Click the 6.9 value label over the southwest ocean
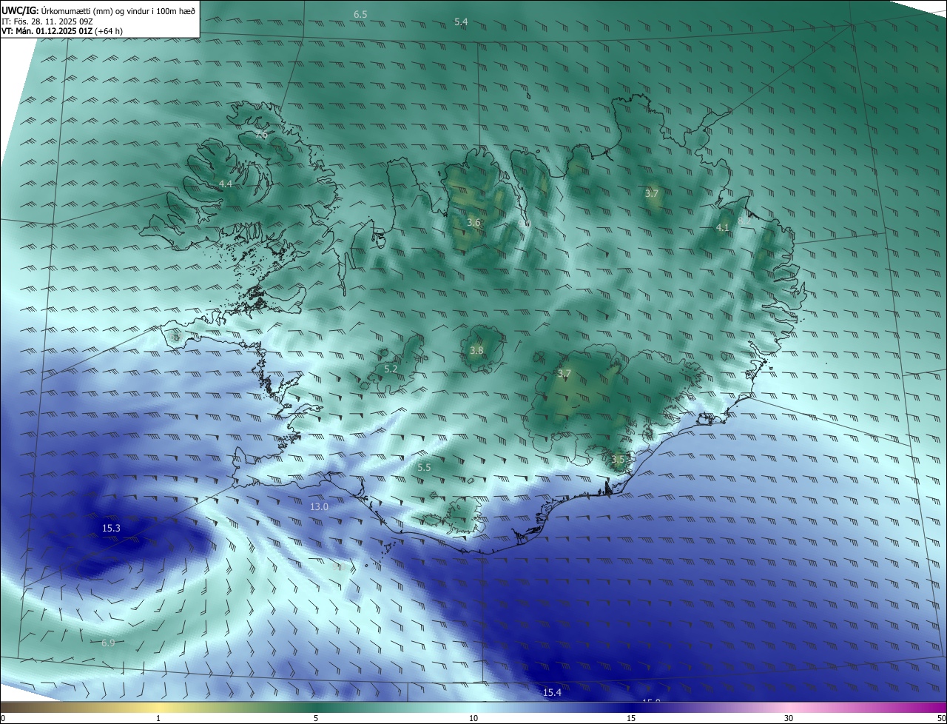947x724 pixels. (x=108, y=643)
